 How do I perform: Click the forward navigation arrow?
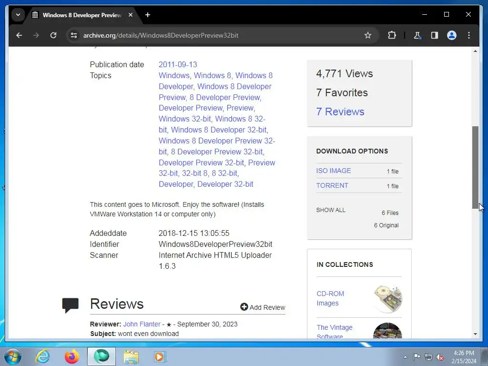[36, 35]
